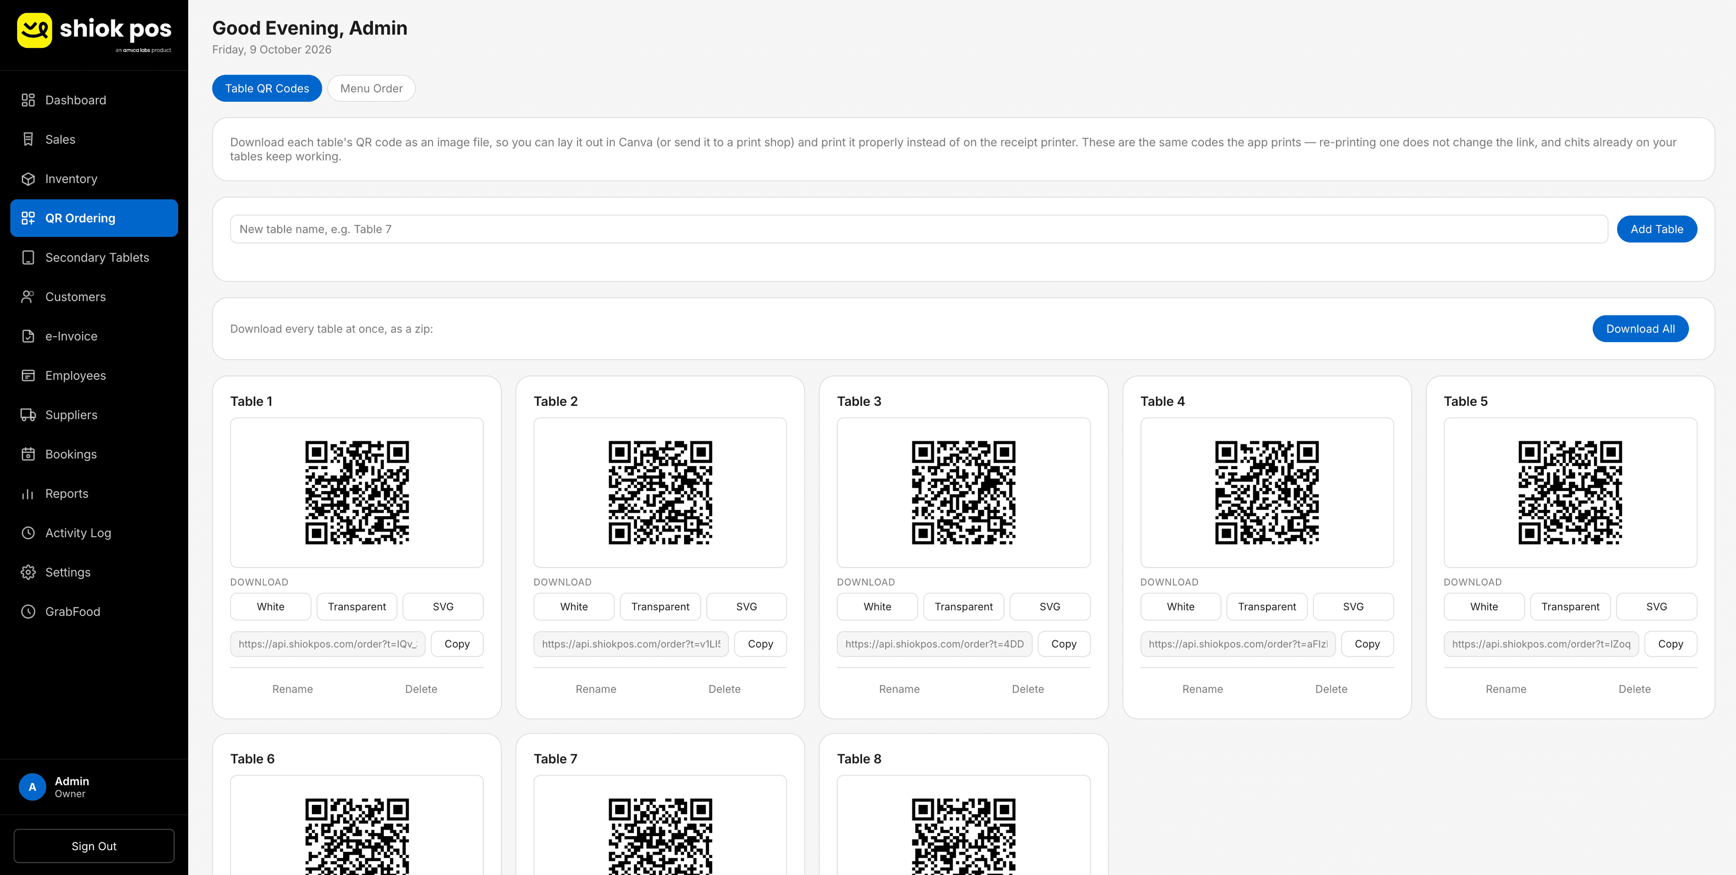This screenshot has width=1736, height=875.
Task: Delete Table 1
Action: 421,689
